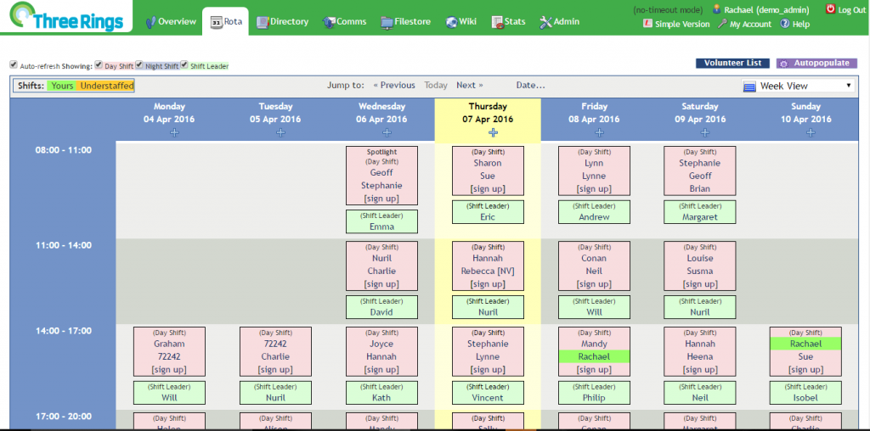Viewport: 870px width, 431px height.
Task: Sign up for Wednesday 08:00 Spotlight shift
Action: 381,199
